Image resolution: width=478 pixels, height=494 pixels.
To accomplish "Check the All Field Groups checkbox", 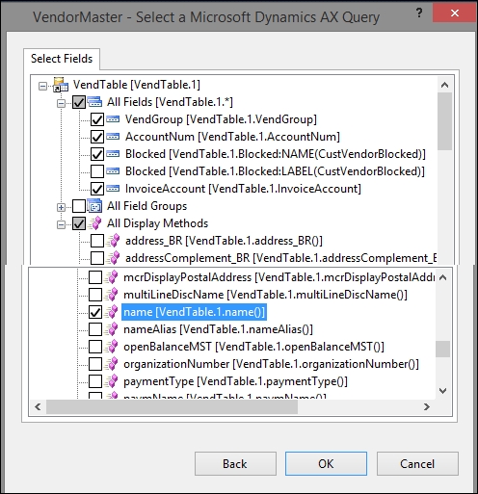I will click(79, 206).
